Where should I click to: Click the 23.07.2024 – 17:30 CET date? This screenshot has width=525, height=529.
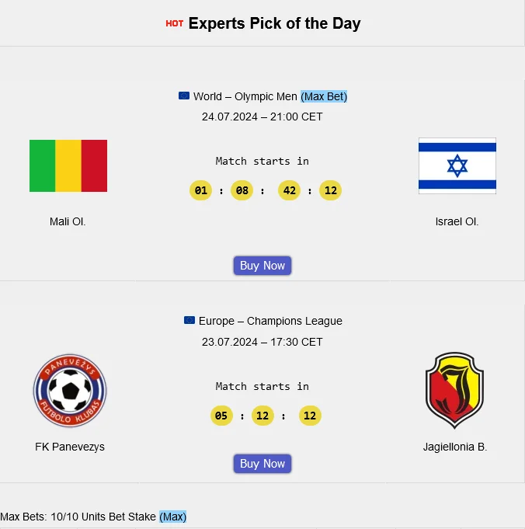tap(262, 342)
